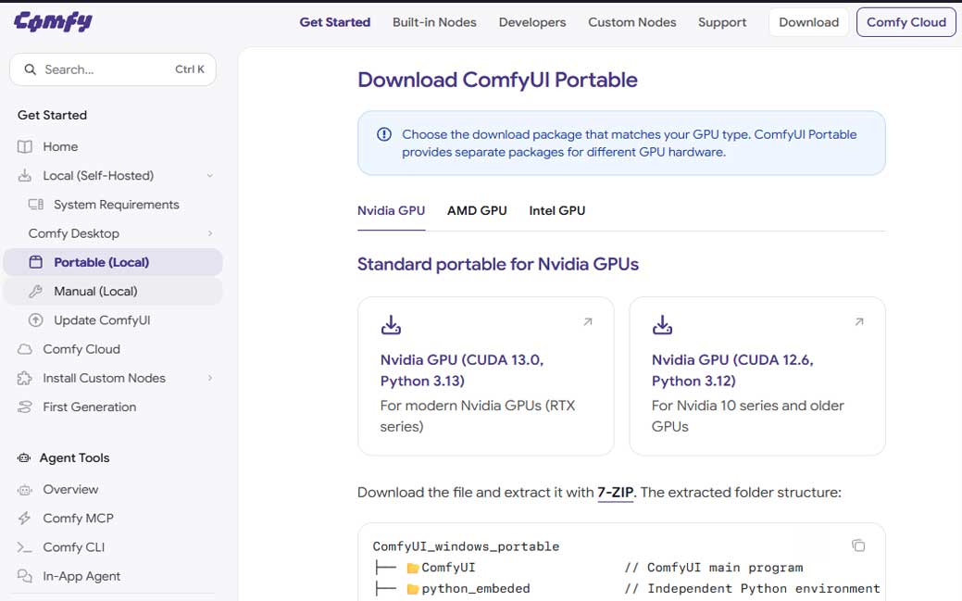Image resolution: width=962 pixels, height=601 pixels.
Task: Click 'For Nvidia 10 series and older GPUs' text
Action: 748,416
